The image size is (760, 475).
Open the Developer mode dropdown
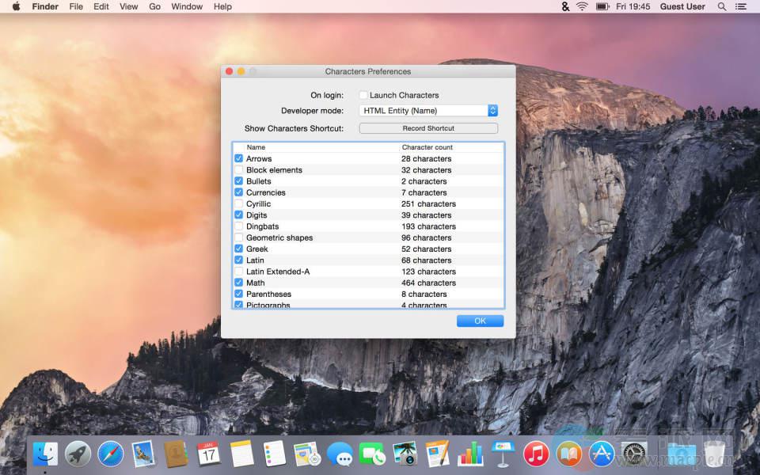coord(428,111)
